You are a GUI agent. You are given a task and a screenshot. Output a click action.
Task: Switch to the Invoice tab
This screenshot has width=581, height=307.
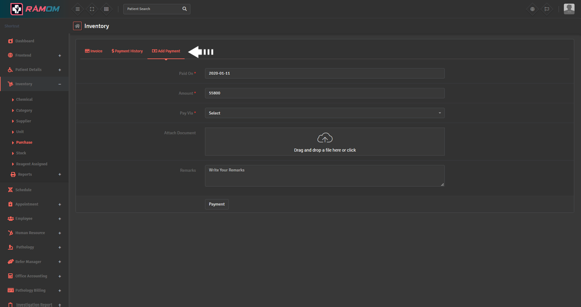click(93, 51)
